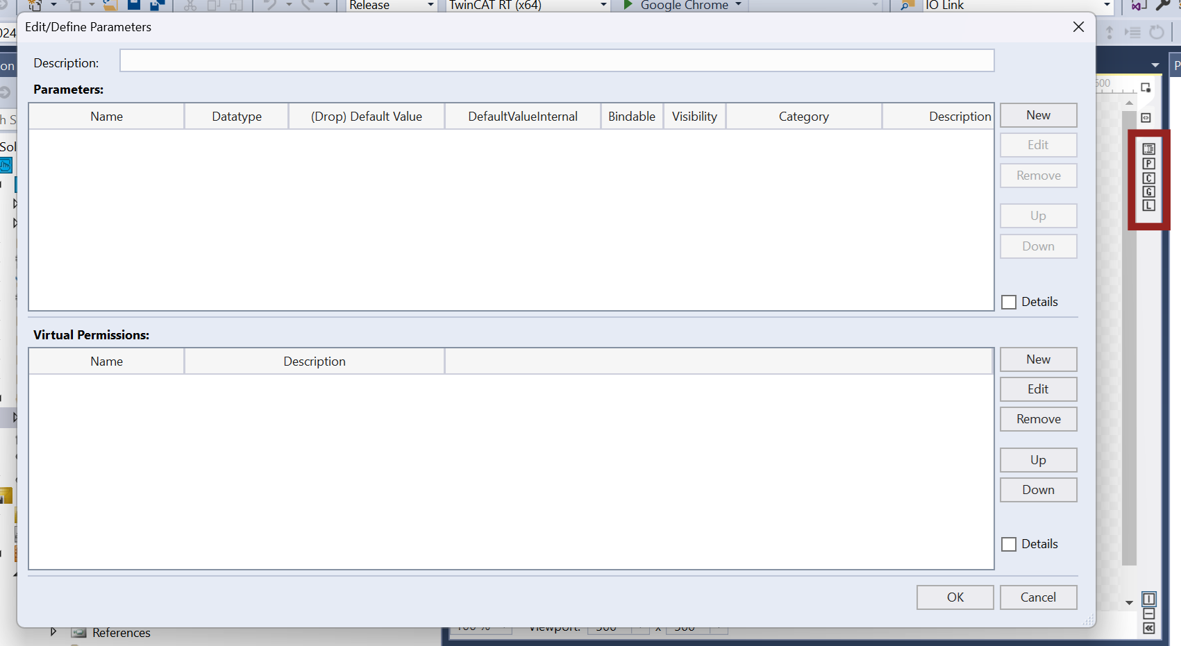Click the search icon beside IO Link
Image resolution: width=1181 pixels, height=646 pixels.
pyautogui.click(x=907, y=5)
